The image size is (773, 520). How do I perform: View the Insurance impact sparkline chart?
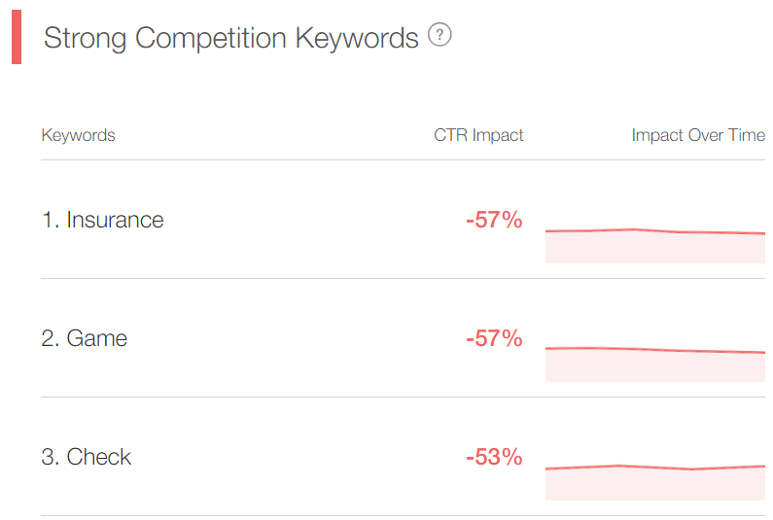coord(655,246)
